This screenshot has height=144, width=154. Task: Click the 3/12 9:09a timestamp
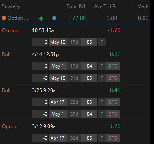pyautogui.click(x=44, y=126)
